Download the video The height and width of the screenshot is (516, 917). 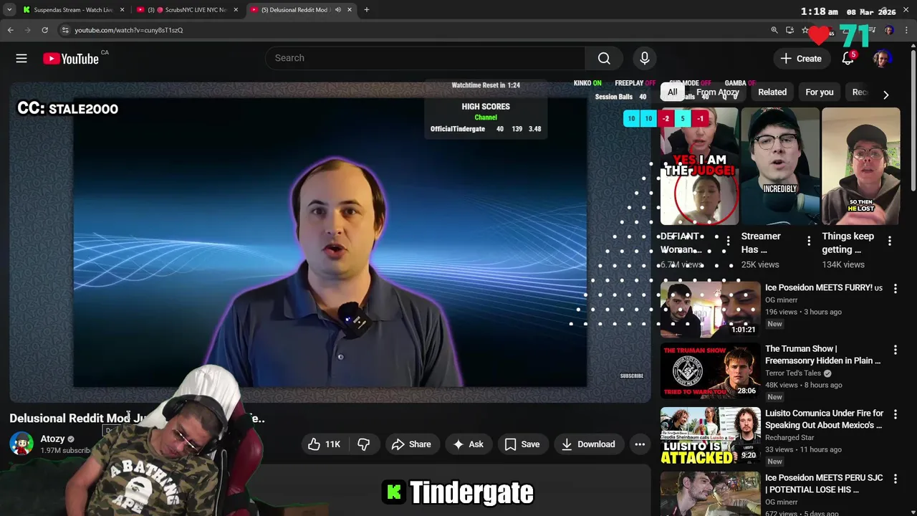pyautogui.click(x=588, y=444)
